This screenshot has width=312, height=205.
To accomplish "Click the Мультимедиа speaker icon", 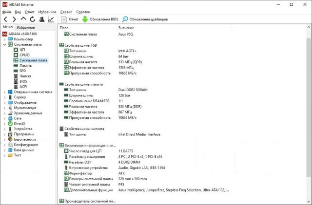I will 10,108.
